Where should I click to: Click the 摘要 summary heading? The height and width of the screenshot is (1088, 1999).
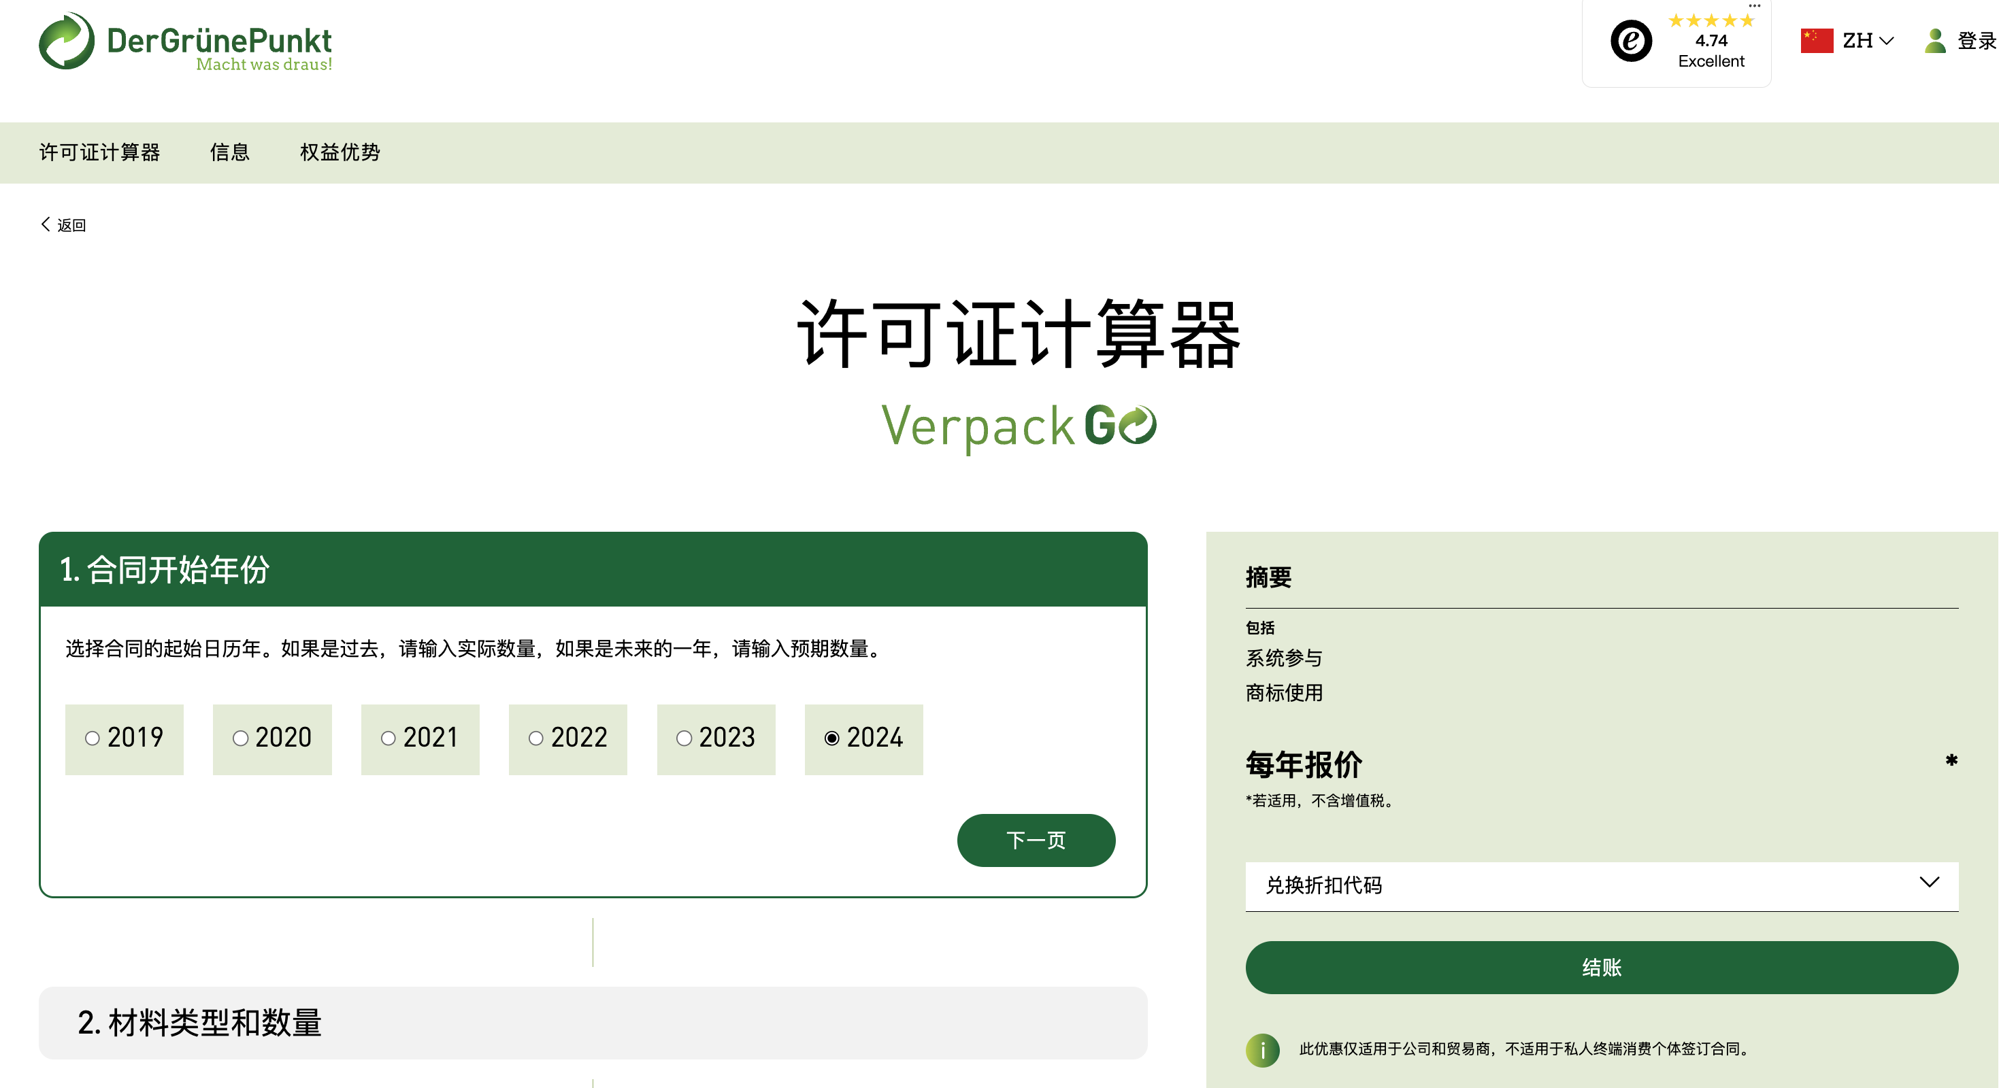pyautogui.click(x=1269, y=577)
